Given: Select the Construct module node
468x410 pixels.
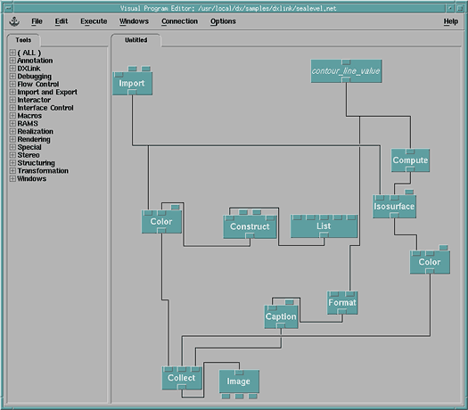Looking at the screenshot, I should point(250,226).
